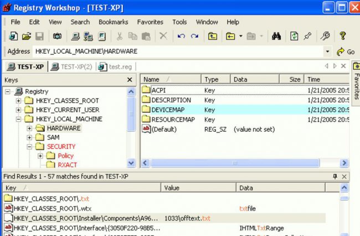Open the Search menu
This screenshot has height=236, width=360.
pos(80,22)
